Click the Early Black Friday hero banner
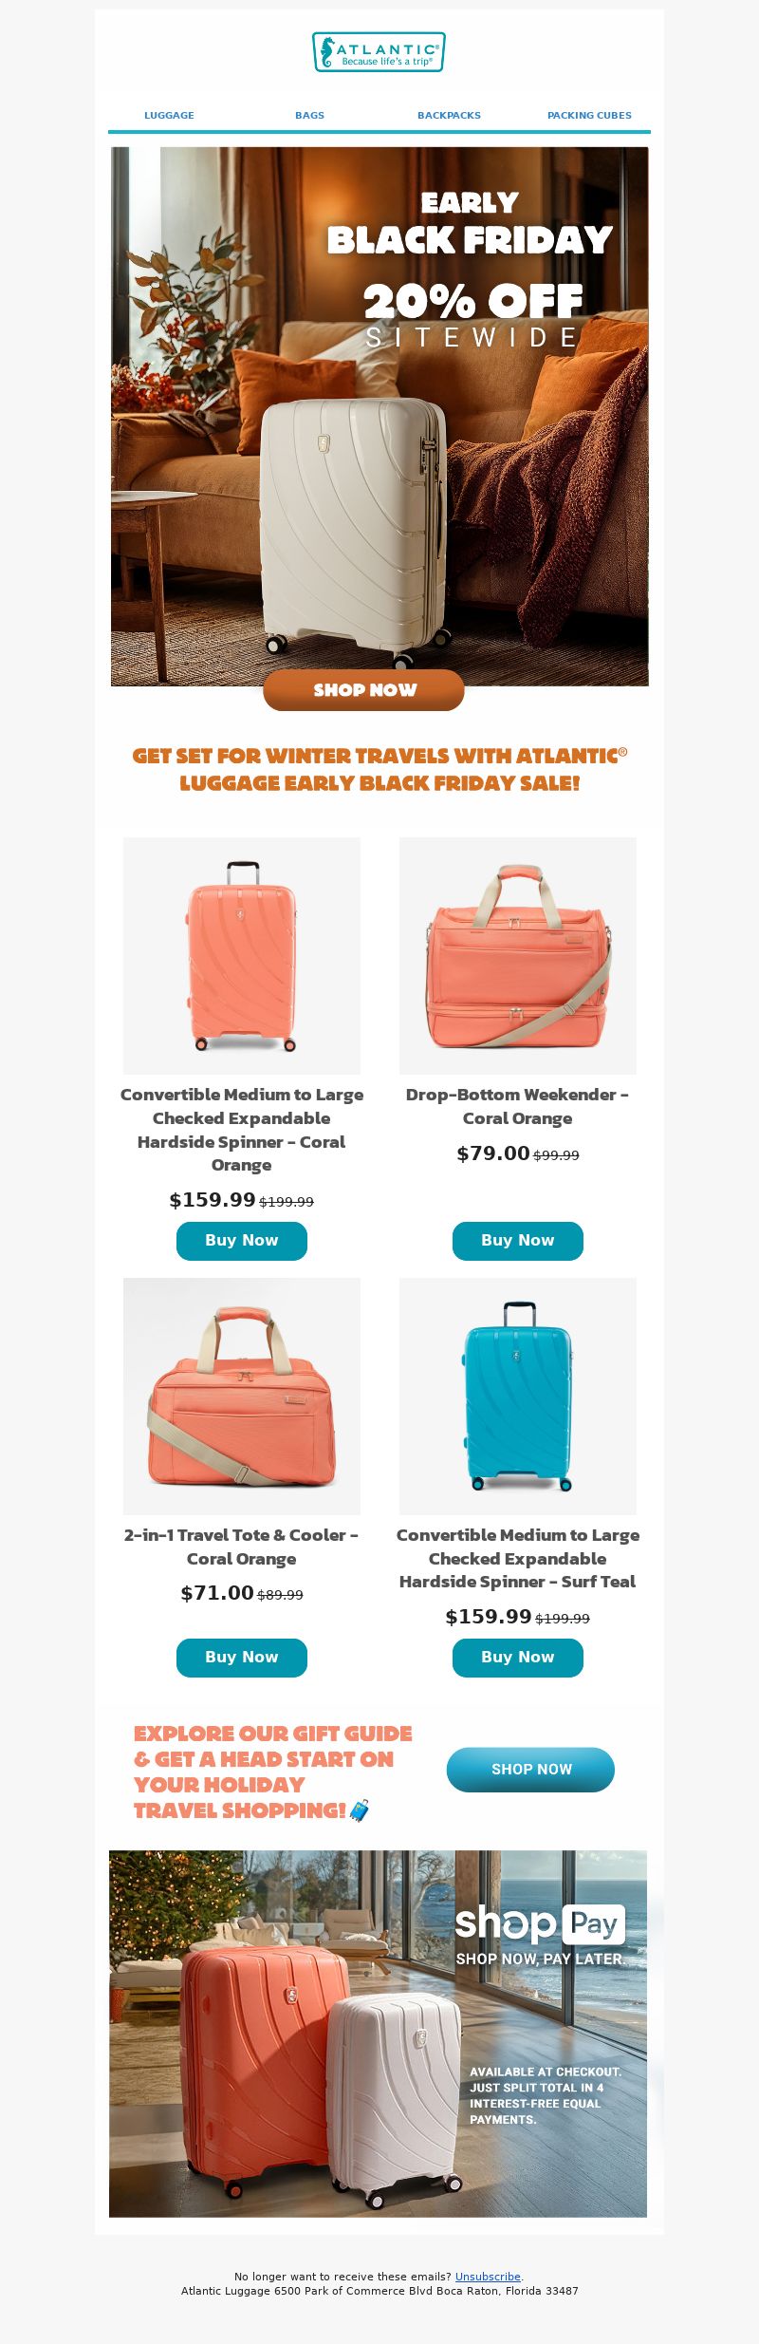Screen dimensions: 759x2344 pos(379,416)
